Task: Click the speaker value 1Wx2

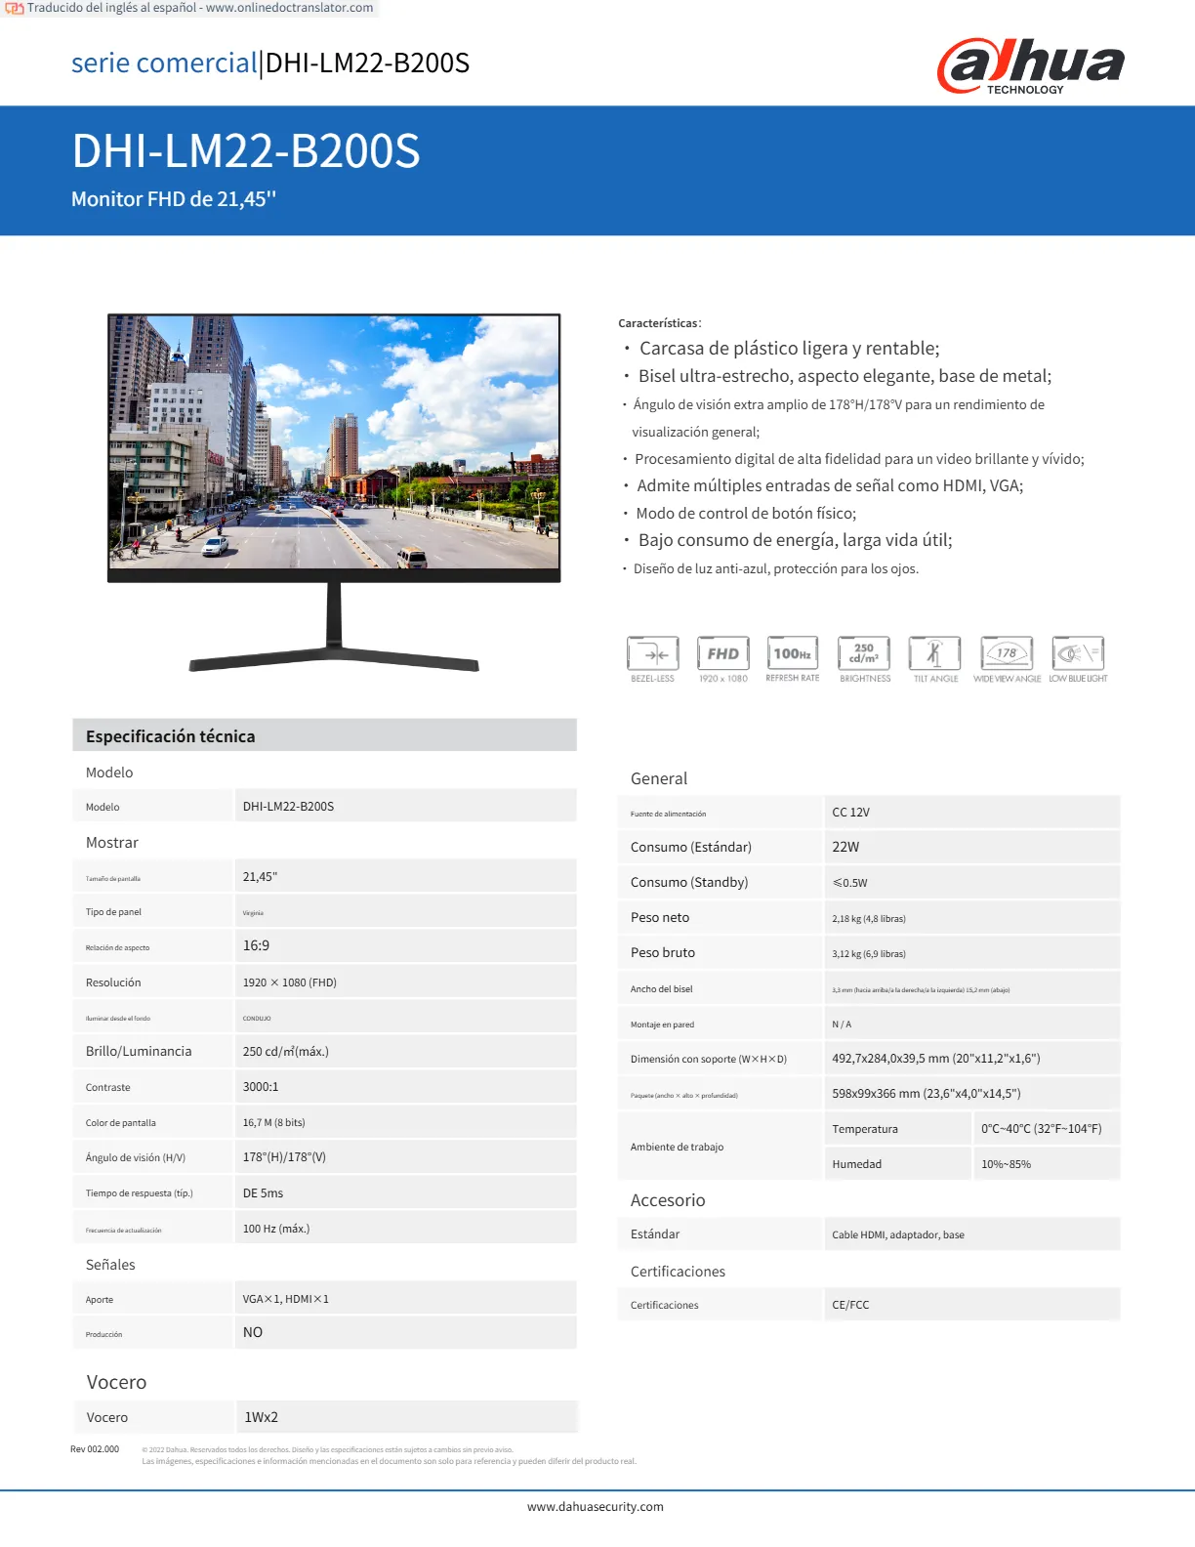Action: 407,1416
